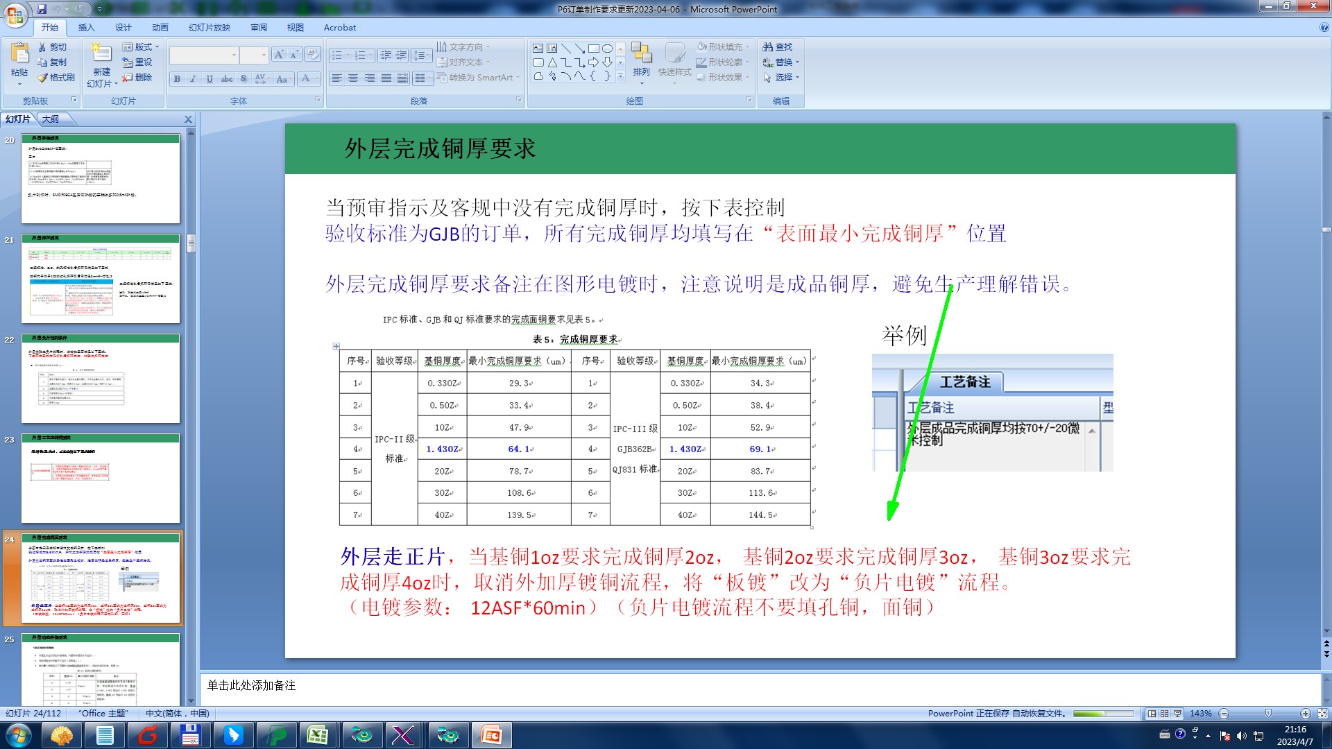Click the 格式刷 format painter icon
This screenshot has width=1332, height=749.
[43, 78]
